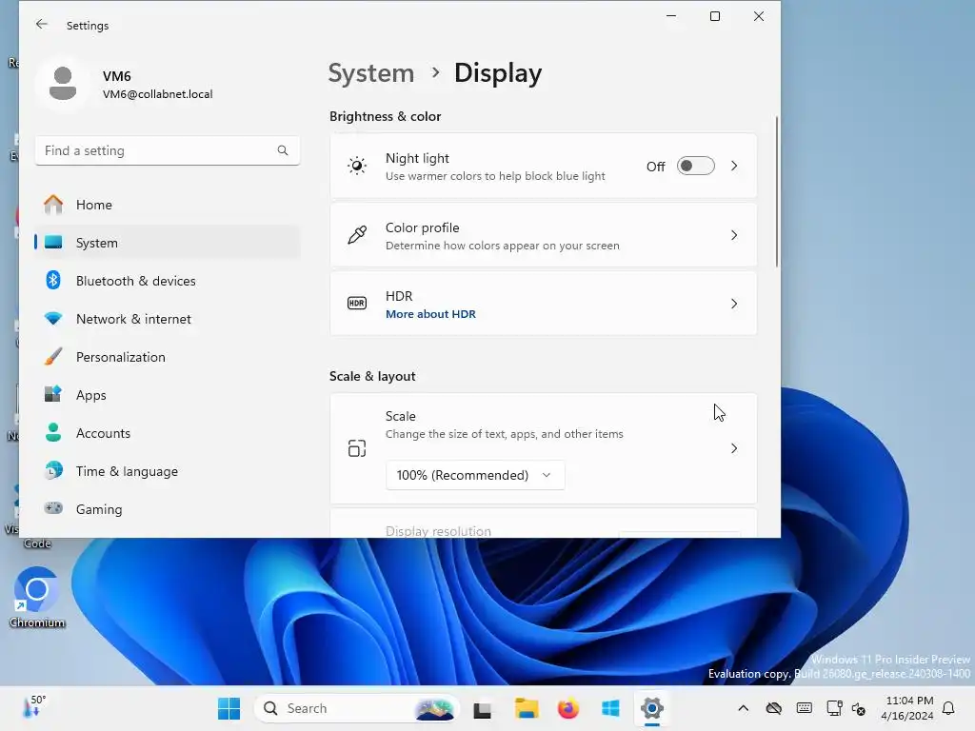
Task: Select Personalization in the sidebar
Action: click(168, 357)
